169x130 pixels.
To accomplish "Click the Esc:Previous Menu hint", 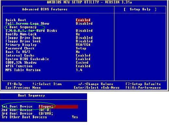I will click(x=23, y=87).
